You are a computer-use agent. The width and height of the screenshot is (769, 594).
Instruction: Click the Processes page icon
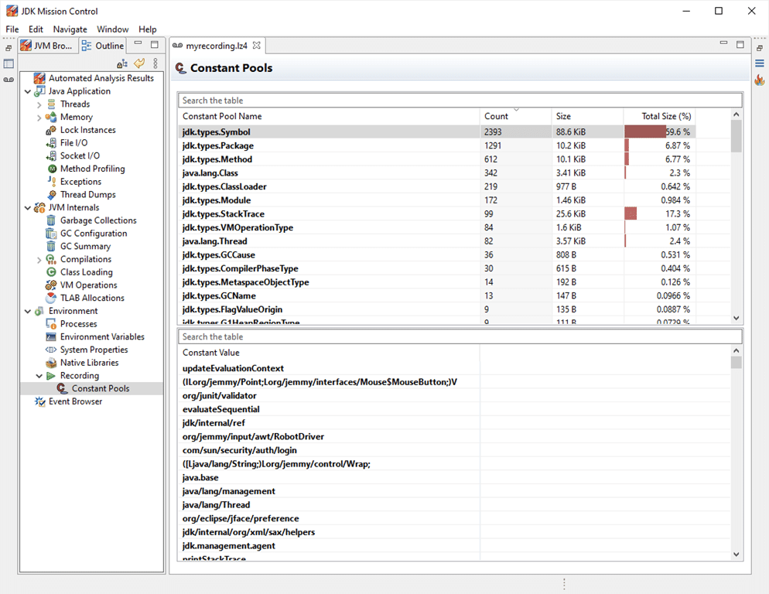(x=51, y=324)
